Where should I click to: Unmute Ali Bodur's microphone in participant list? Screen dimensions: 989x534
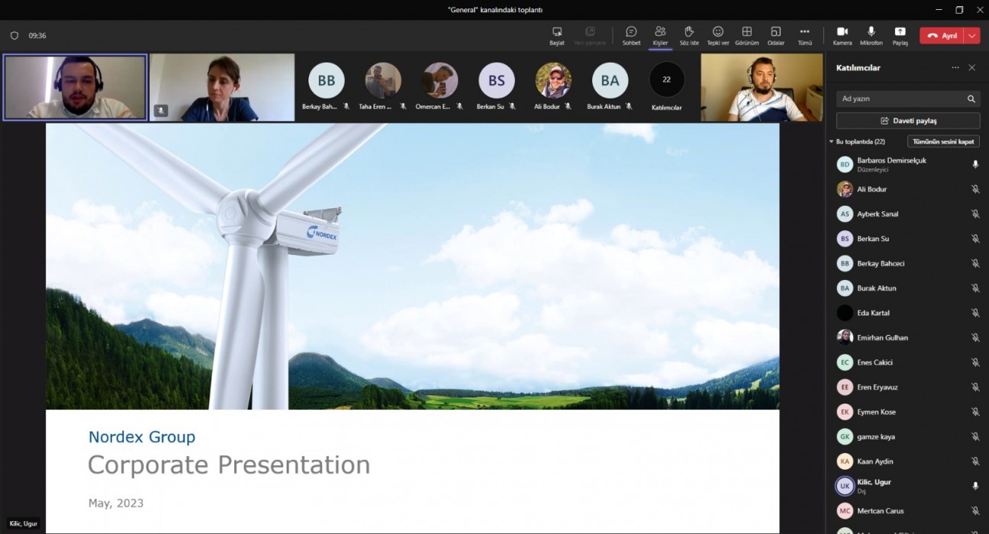(975, 189)
